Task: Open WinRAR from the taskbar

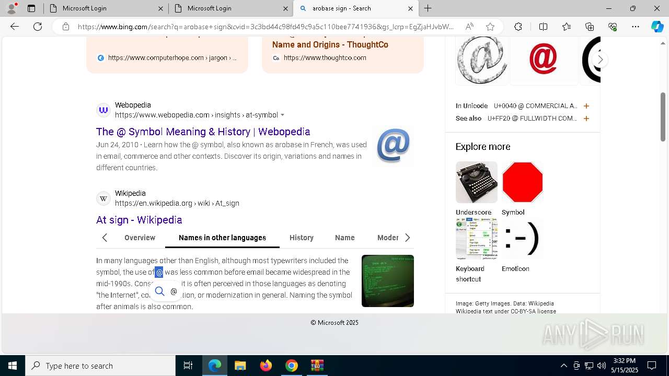Action: coord(317,366)
